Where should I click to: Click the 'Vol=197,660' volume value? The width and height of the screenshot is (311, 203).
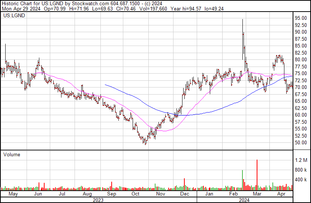pos(153,9)
